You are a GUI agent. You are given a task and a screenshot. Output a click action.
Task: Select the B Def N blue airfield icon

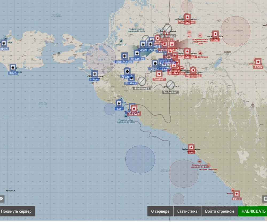click(x=4, y=43)
